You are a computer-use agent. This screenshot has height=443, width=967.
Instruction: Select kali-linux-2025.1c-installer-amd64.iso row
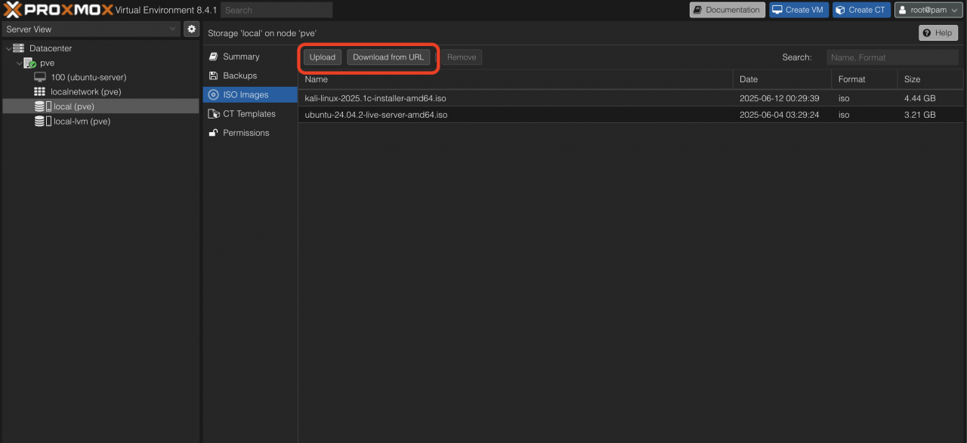click(631, 98)
